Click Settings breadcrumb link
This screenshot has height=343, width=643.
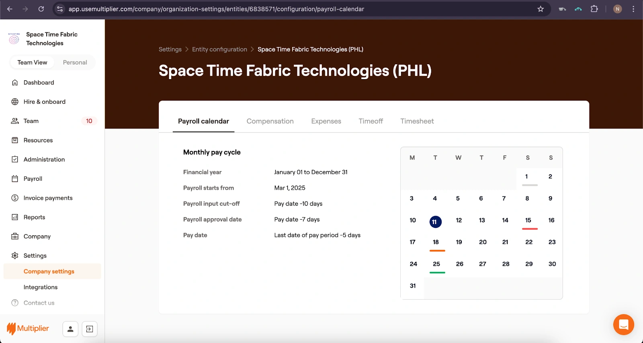coord(170,49)
